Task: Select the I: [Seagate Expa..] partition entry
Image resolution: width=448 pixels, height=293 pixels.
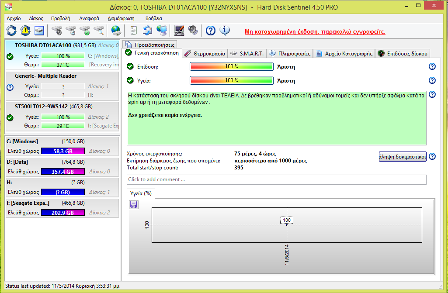Action: pyautogui.click(x=63, y=208)
